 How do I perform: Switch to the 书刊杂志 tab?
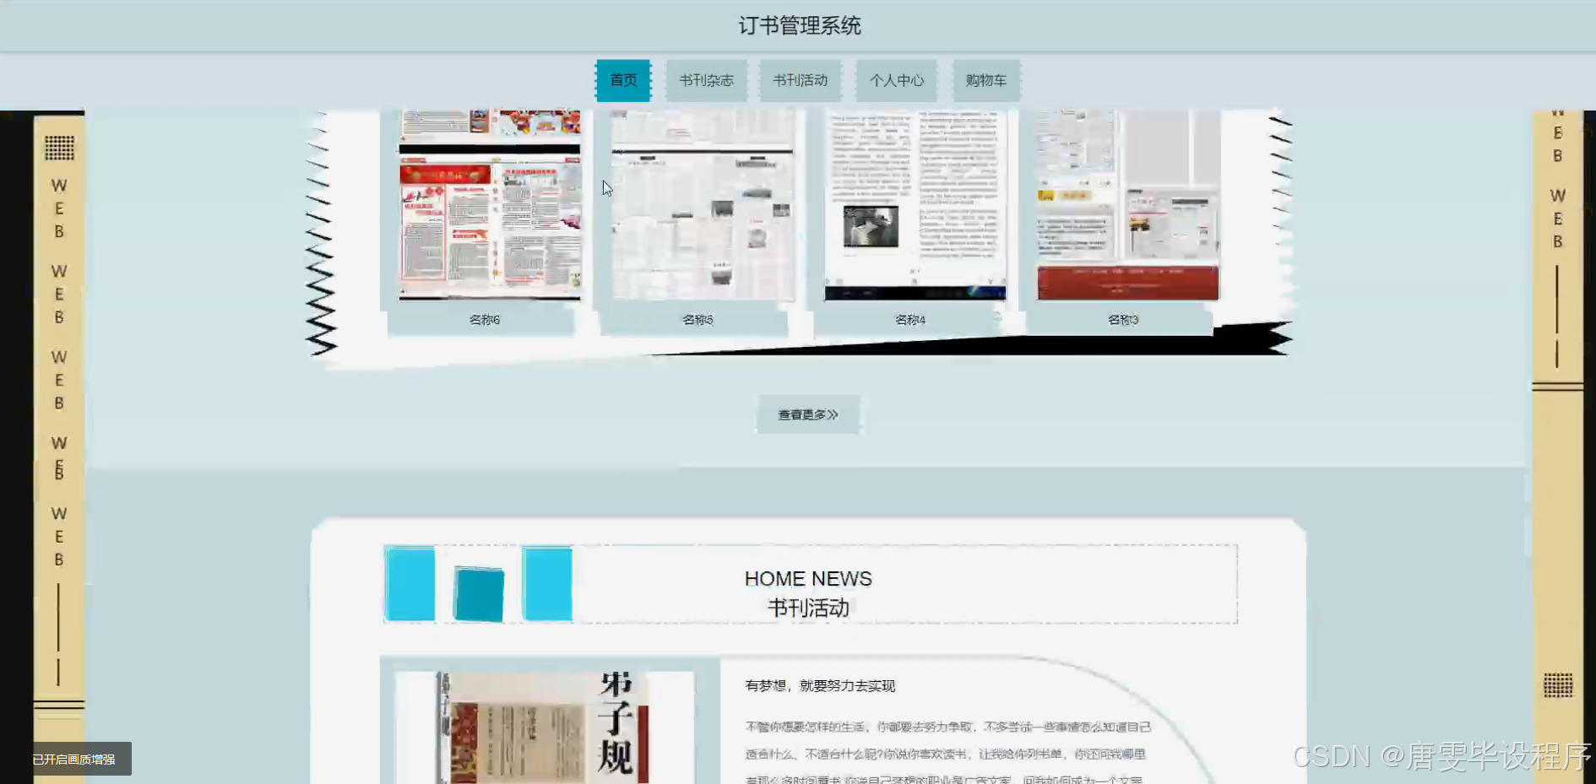pyautogui.click(x=707, y=80)
